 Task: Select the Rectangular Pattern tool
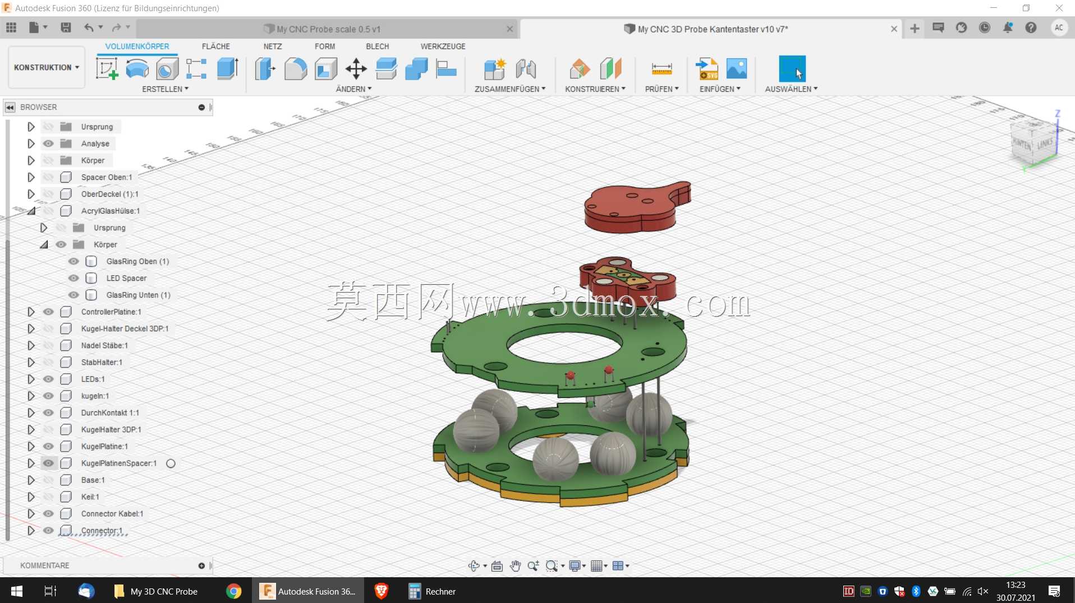pos(196,69)
